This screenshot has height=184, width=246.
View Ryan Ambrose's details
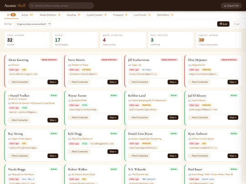233,156
